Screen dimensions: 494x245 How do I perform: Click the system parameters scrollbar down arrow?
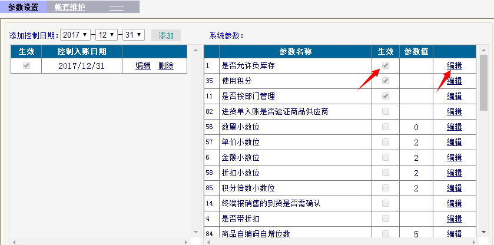pos(483,233)
